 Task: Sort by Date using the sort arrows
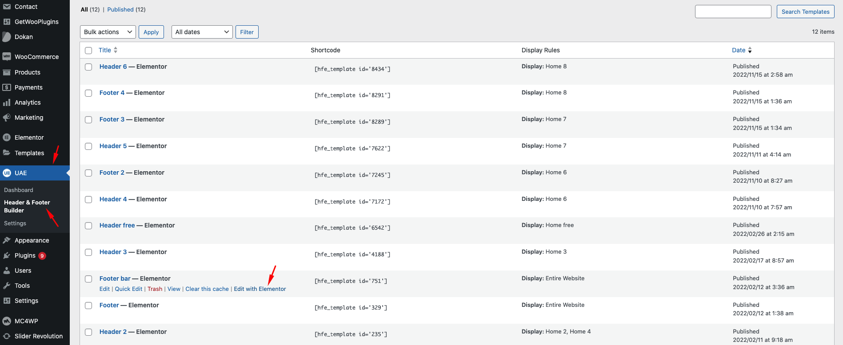[750, 50]
